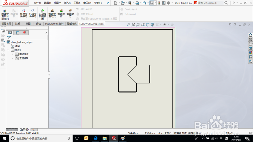Open Design Library icon in task pane
Viewport: 253px width, 142px height.
point(250,39)
